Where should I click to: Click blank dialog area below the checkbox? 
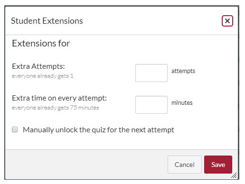pyautogui.click(x=120, y=142)
